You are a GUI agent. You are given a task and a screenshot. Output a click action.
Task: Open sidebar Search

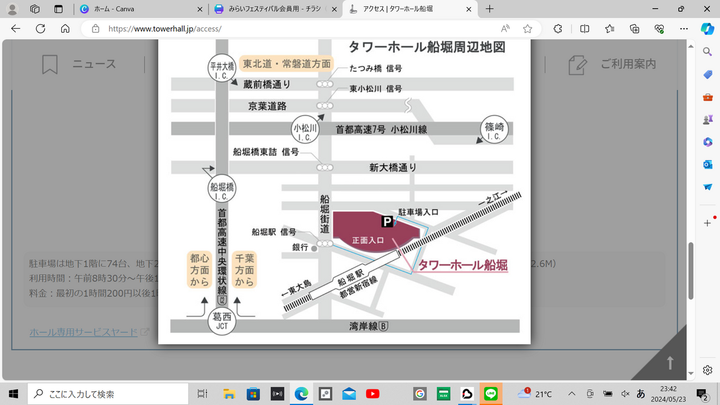[707, 51]
